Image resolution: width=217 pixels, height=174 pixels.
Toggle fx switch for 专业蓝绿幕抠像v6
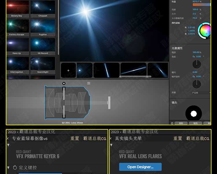pyautogui.click(x=8, y=138)
